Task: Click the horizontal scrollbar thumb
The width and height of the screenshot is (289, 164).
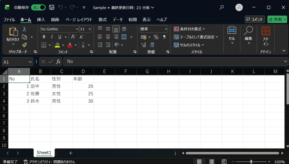Action: (232, 153)
